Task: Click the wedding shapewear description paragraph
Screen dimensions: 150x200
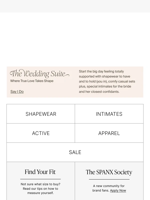Action: tap(107, 81)
